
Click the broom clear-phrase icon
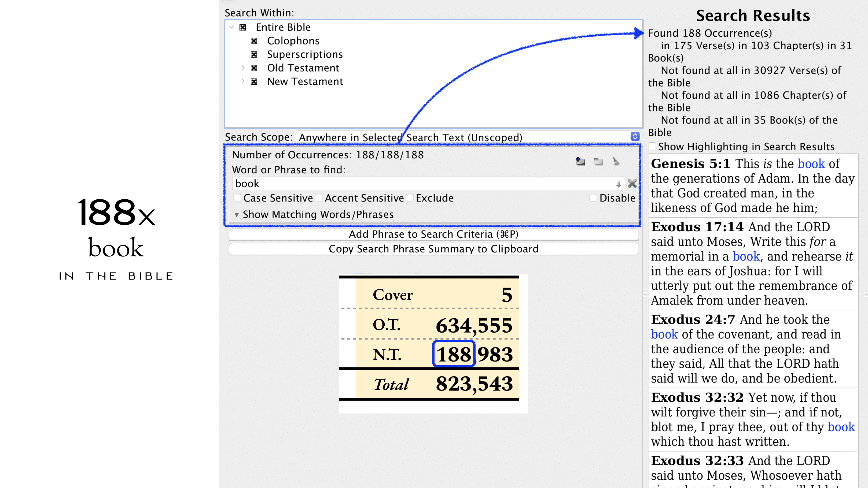tap(616, 162)
